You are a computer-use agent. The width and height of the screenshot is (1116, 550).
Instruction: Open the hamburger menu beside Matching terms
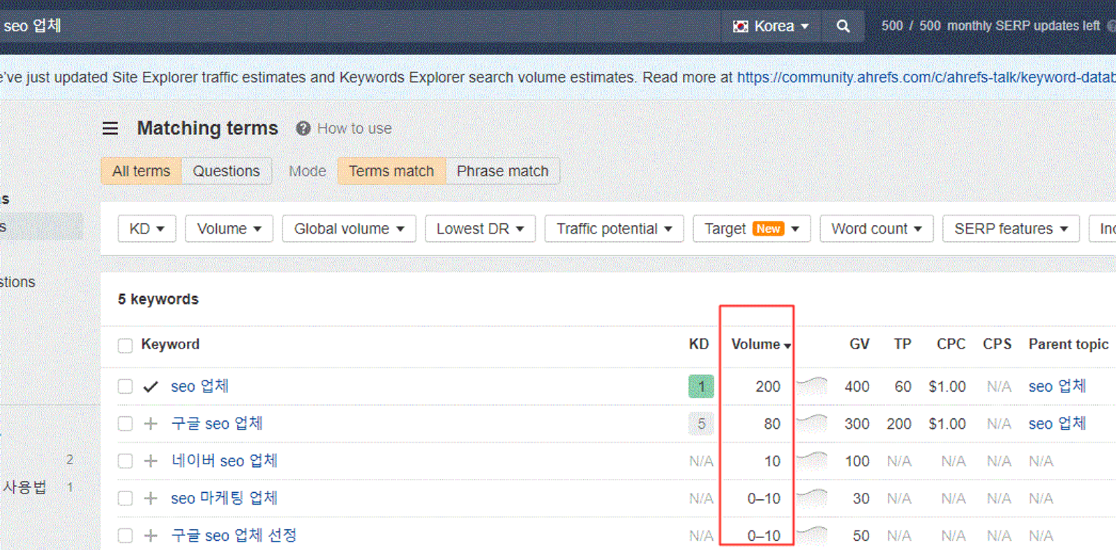click(x=110, y=128)
